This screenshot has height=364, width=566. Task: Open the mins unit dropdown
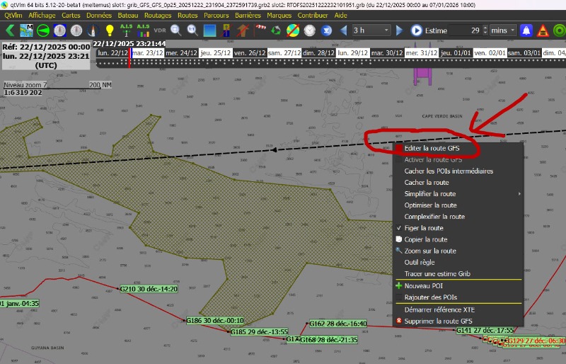pyautogui.click(x=503, y=30)
